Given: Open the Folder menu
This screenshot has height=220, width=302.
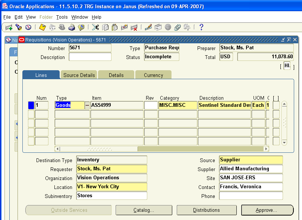Looking at the screenshot, I should tap(47, 17).
